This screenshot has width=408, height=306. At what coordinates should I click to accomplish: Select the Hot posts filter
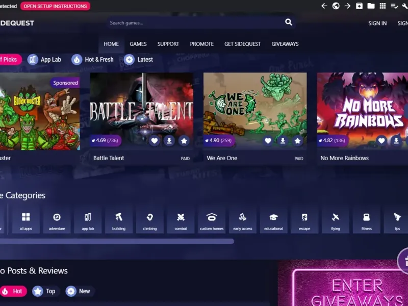[13, 291]
